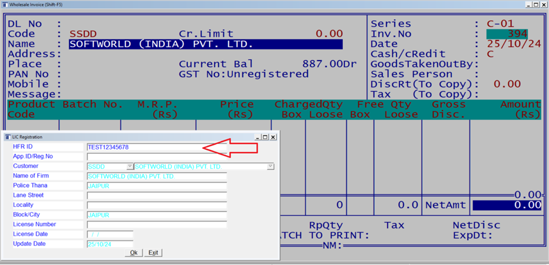Maximize the LIC Registration dialog
Screen dimensions: 549x265
pyautogui.click(x=264, y=137)
